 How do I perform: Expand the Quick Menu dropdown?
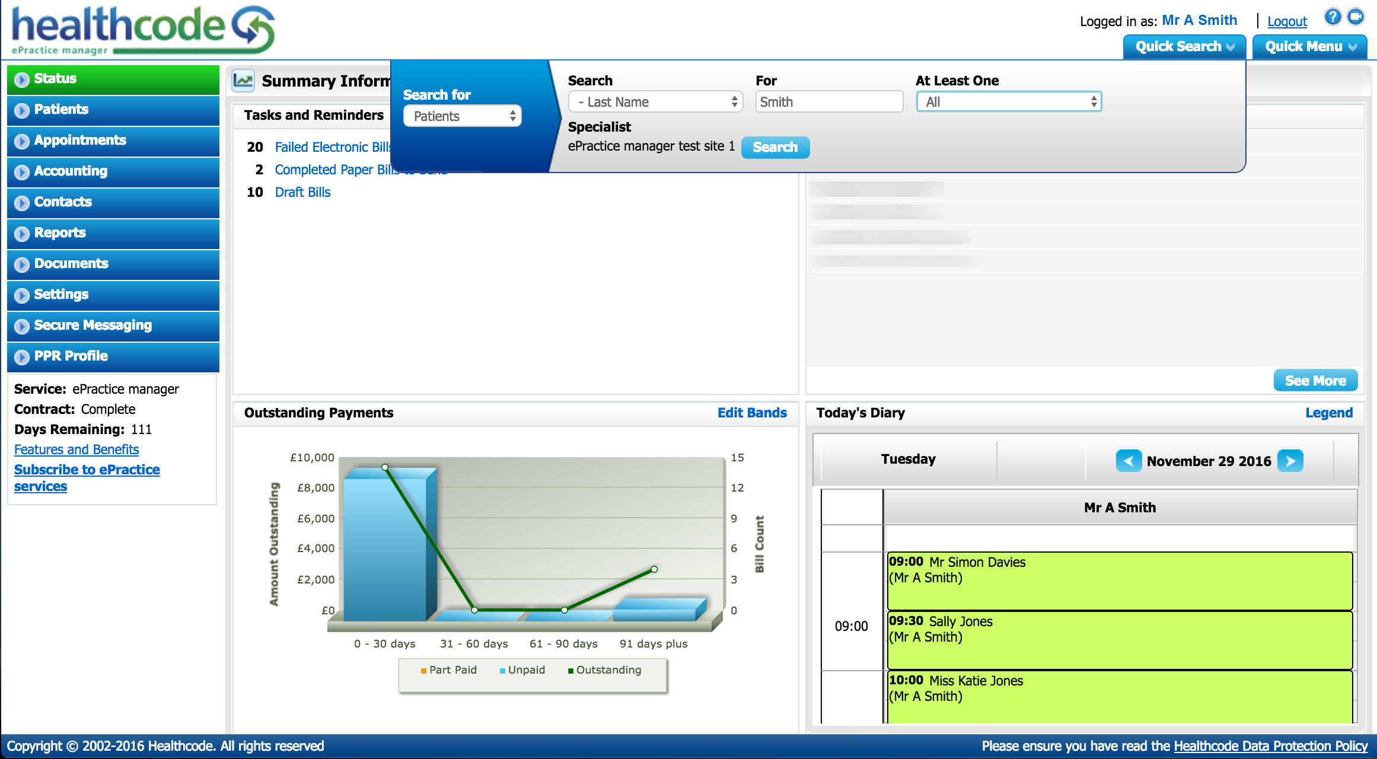(1310, 47)
